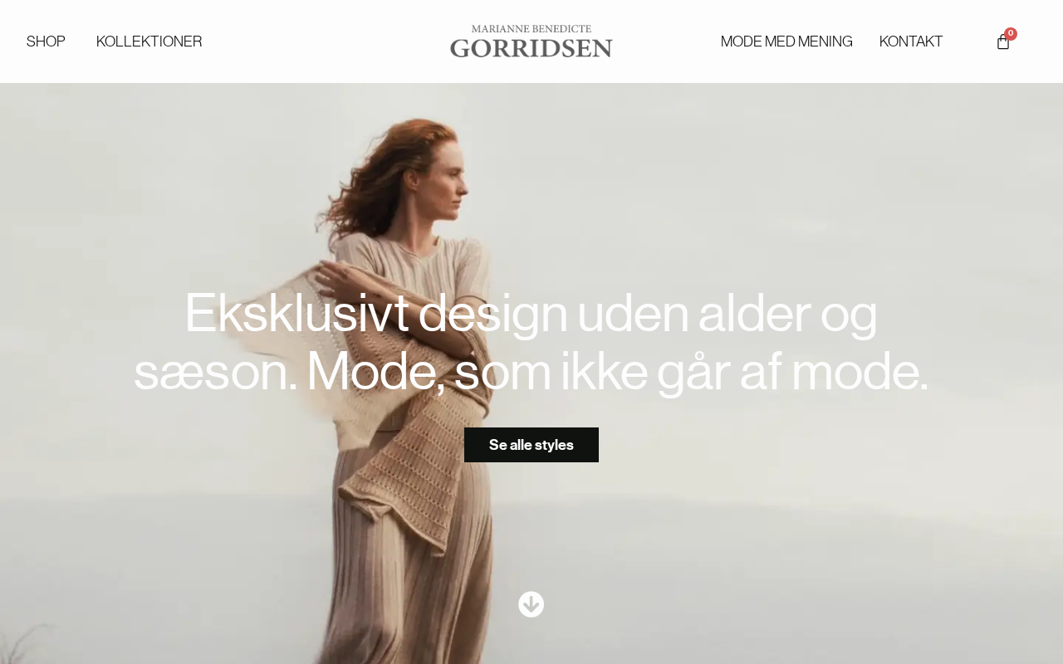Click the large GORRIDSEN wordmark text
Image resolution: width=1063 pixels, height=664 pixels.
tap(531, 47)
